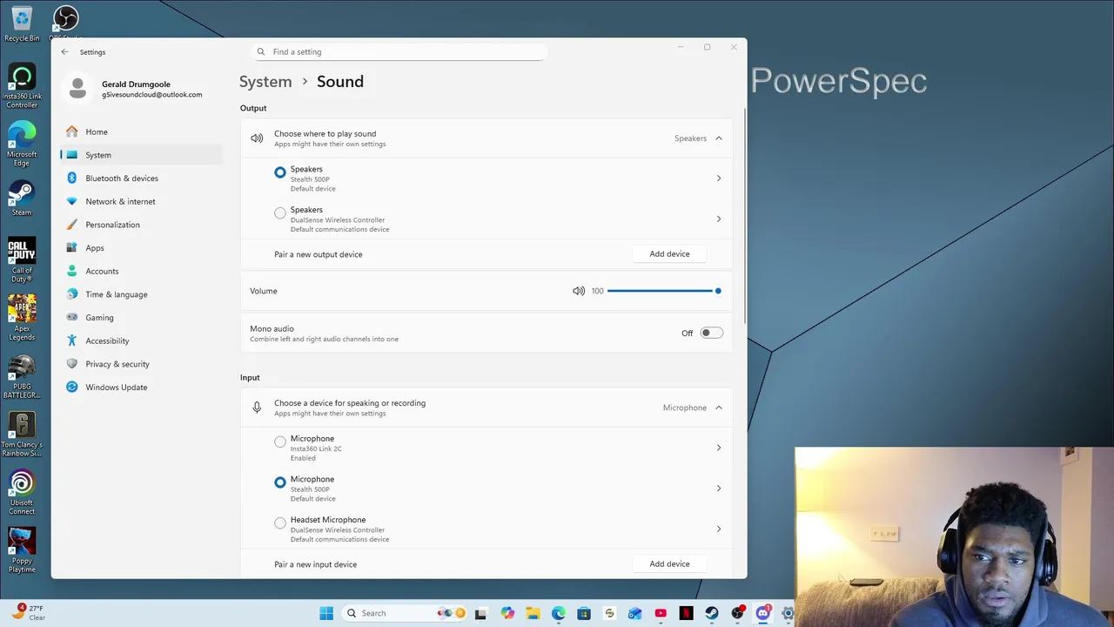Open OBS Studio desktop shortcut
Screen dimensions: 1114x627
pyautogui.click(x=66, y=24)
